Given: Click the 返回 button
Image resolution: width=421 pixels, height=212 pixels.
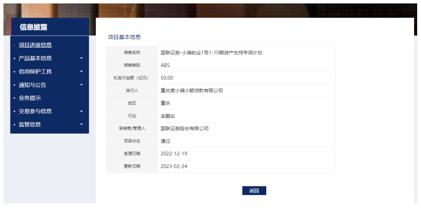Looking at the screenshot, I should (x=254, y=191).
